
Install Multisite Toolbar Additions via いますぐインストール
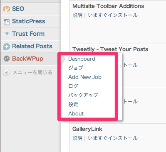tap(113, 15)
